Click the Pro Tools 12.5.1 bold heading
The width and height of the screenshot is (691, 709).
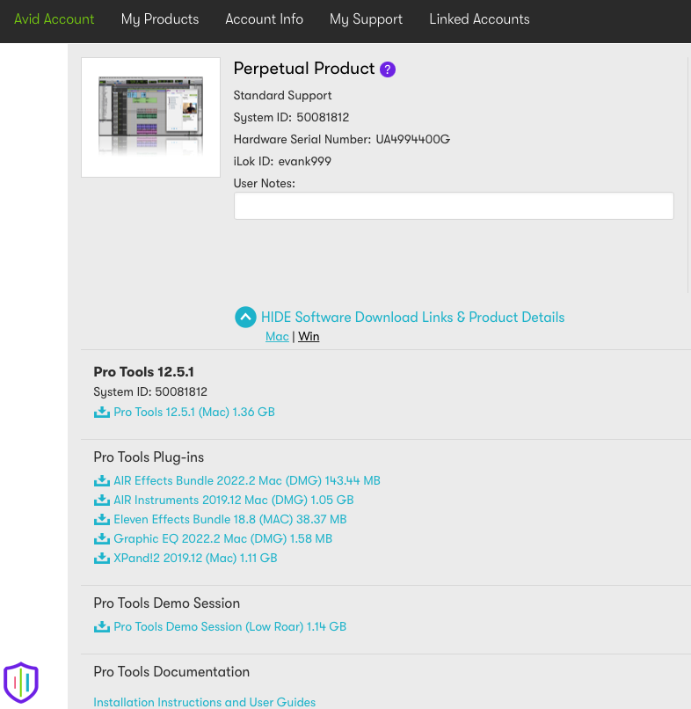point(143,372)
